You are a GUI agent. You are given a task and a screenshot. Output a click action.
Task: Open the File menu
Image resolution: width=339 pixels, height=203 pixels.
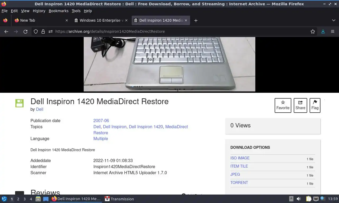(x=5, y=11)
